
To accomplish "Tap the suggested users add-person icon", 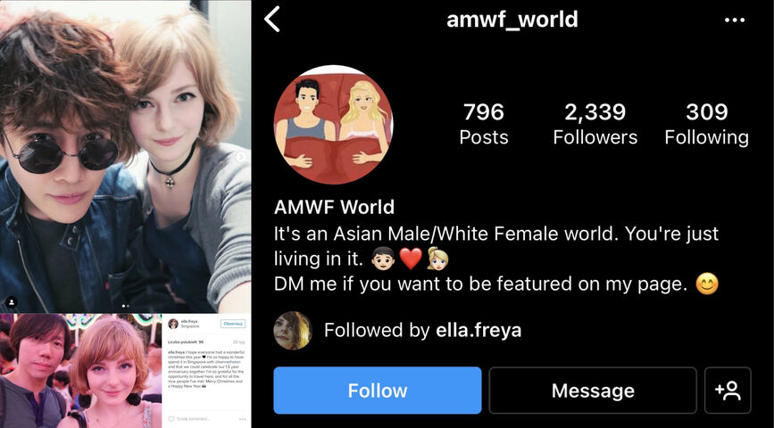I will pyautogui.click(x=728, y=391).
